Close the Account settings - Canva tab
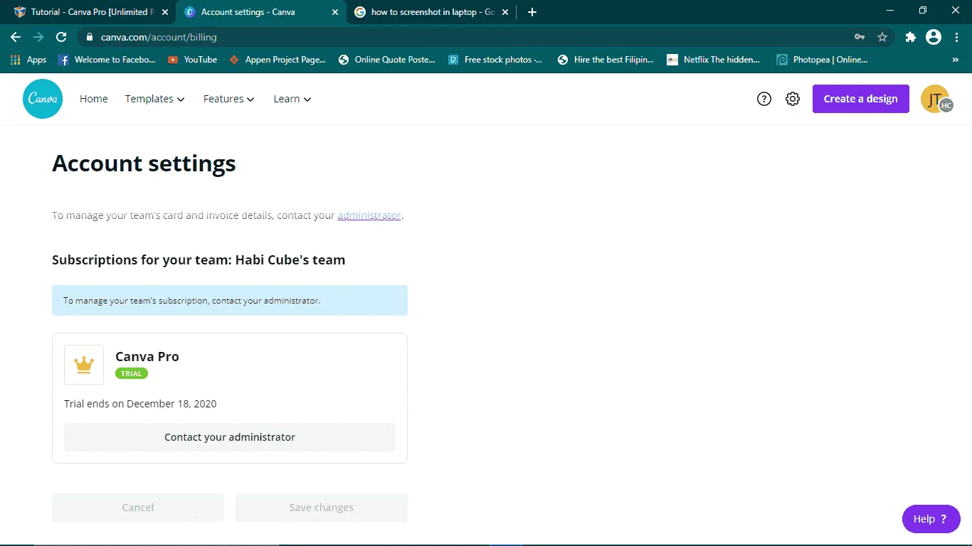 (335, 12)
